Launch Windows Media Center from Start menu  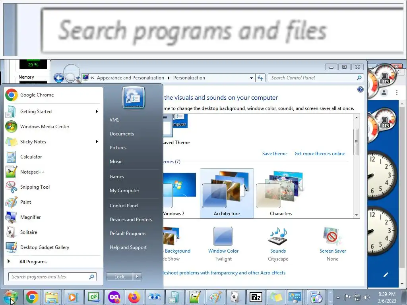click(x=53, y=127)
